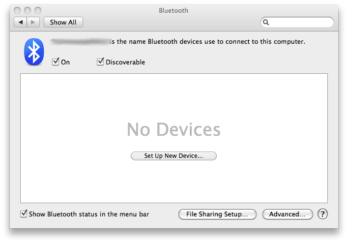Open File Sharing Setup preferences
The image size is (348, 243).
click(x=217, y=214)
